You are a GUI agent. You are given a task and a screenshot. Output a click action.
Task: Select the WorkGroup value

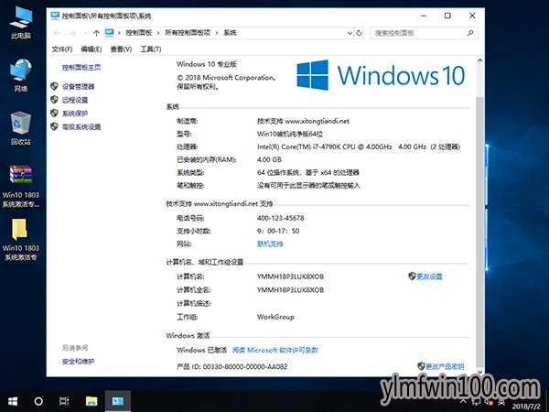coord(275,317)
